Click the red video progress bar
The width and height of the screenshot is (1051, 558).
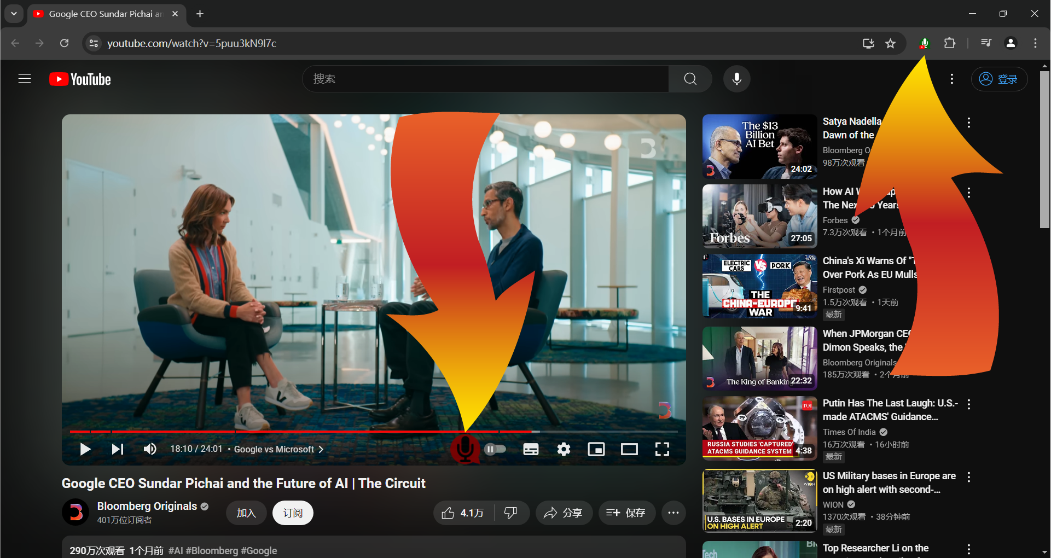click(x=274, y=432)
